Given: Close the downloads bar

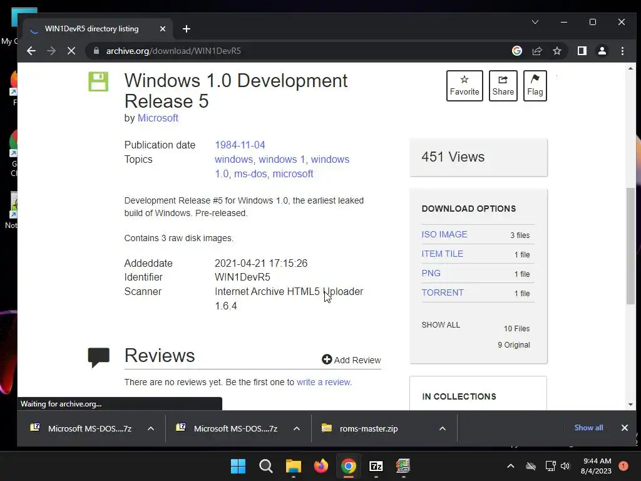Looking at the screenshot, I should (624, 427).
